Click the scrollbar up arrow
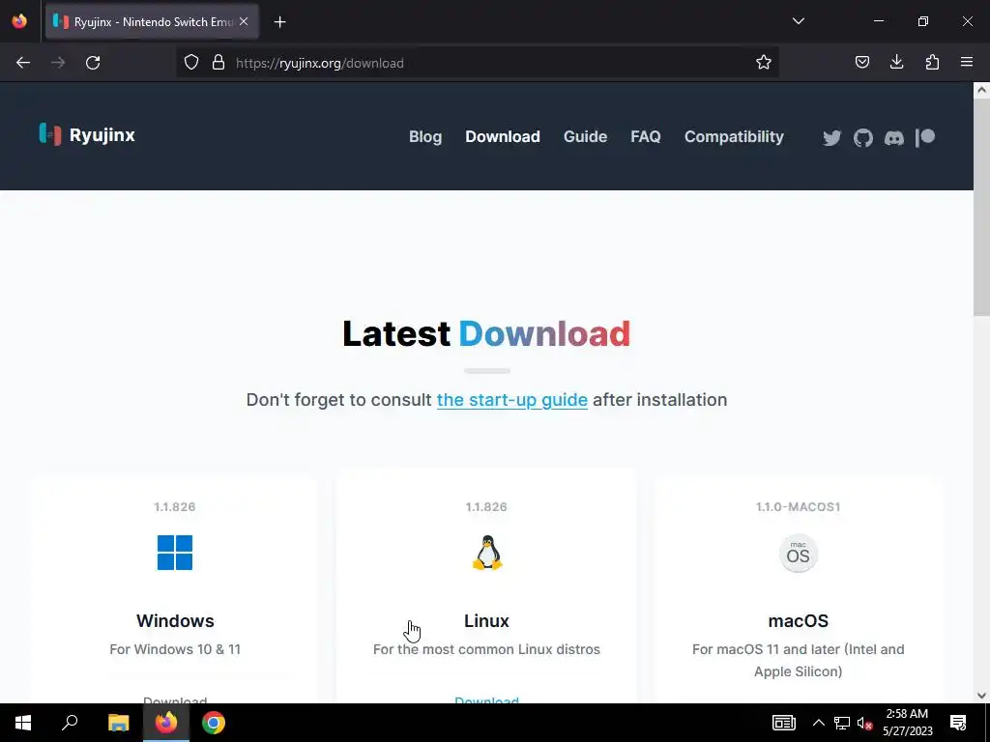This screenshot has height=742, width=990. click(981, 90)
